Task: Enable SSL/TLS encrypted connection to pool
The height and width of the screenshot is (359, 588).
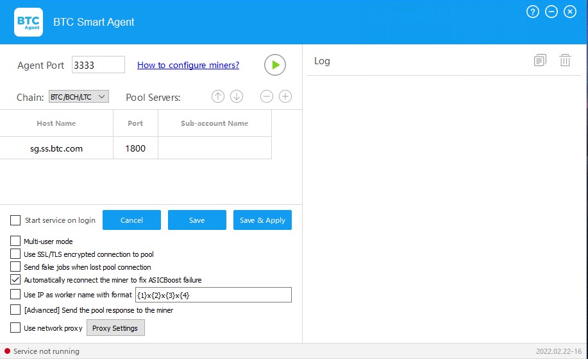Action: click(15, 254)
